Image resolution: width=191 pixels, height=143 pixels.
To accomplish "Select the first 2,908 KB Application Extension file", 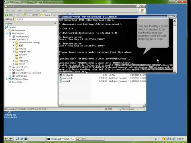I will 67,78.
